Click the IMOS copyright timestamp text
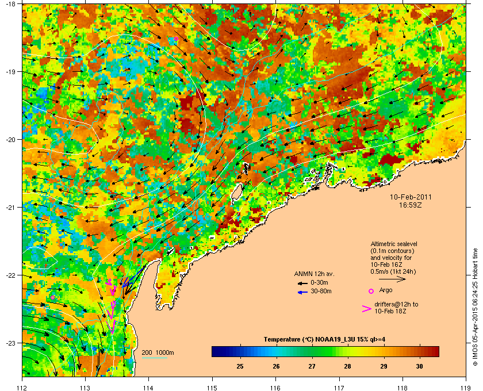 pyautogui.click(x=475, y=307)
